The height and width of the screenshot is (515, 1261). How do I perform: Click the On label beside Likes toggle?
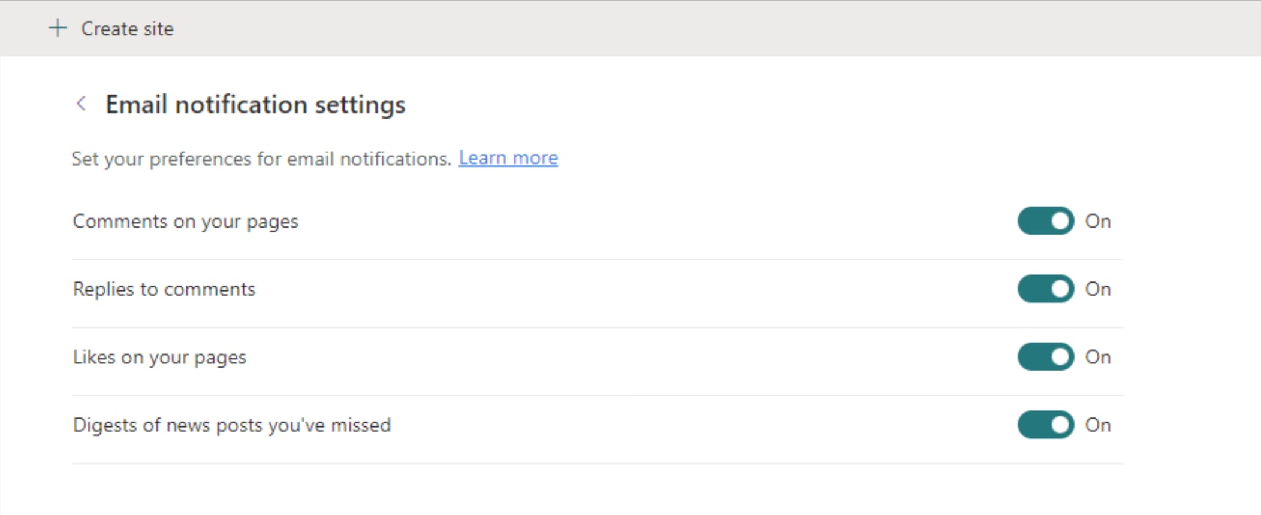pos(1098,357)
